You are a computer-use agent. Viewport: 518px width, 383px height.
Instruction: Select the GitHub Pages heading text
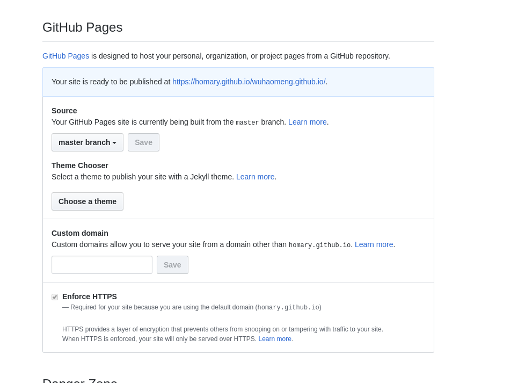pyautogui.click(x=83, y=27)
